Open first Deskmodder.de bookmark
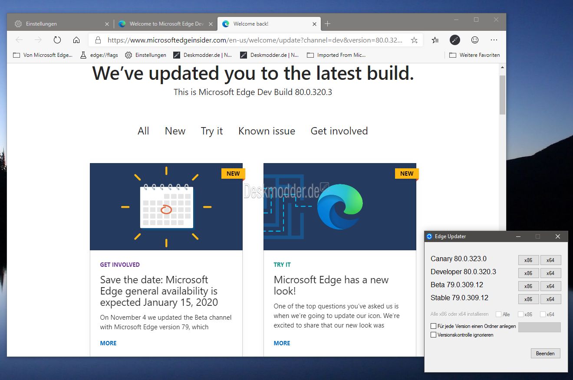The image size is (573, 380). (203, 55)
